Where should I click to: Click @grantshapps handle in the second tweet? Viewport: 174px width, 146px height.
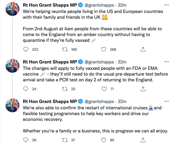tap(99, 62)
